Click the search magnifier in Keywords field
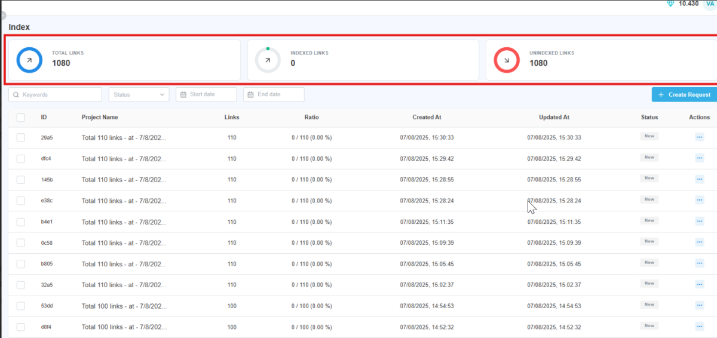Image resolution: width=717 pixels, height=338 pixels. point(16,95)
